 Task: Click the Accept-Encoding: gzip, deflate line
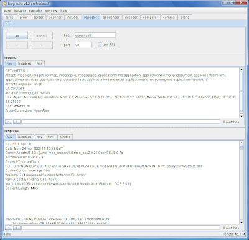click(27, 93)
